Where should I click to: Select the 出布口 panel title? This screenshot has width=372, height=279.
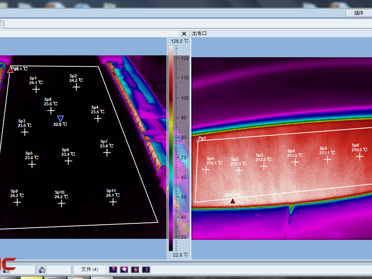[199, 33]
